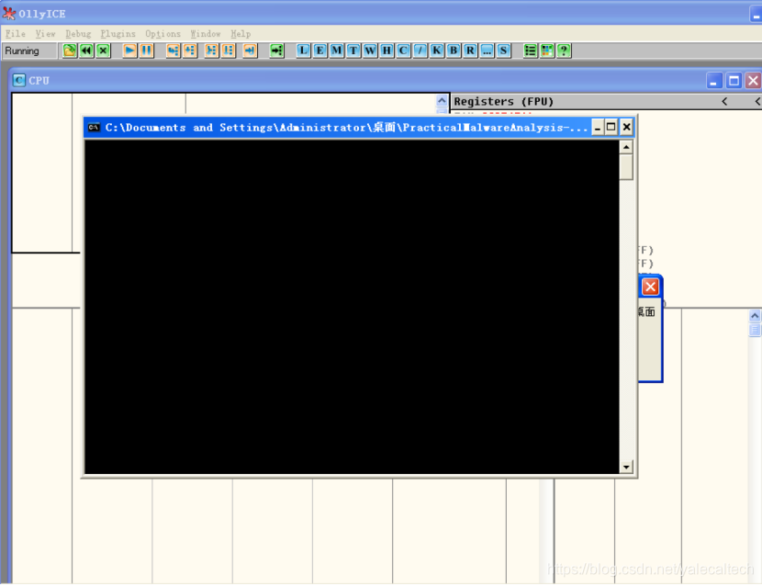Show Handles with H button
Screen dimensions: 762x586
[387, 51]
